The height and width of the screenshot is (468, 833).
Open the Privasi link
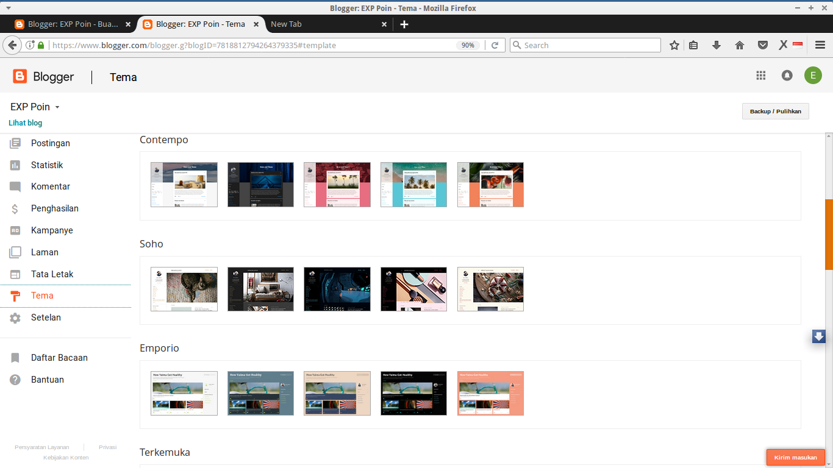107,447
